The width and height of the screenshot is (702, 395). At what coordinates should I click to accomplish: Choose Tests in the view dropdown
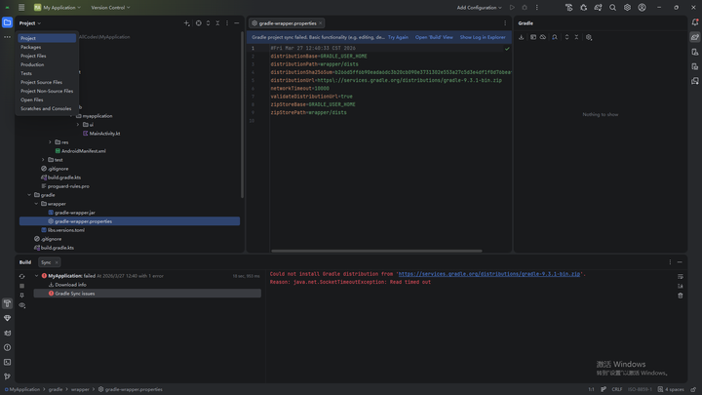tap(47, 73)
